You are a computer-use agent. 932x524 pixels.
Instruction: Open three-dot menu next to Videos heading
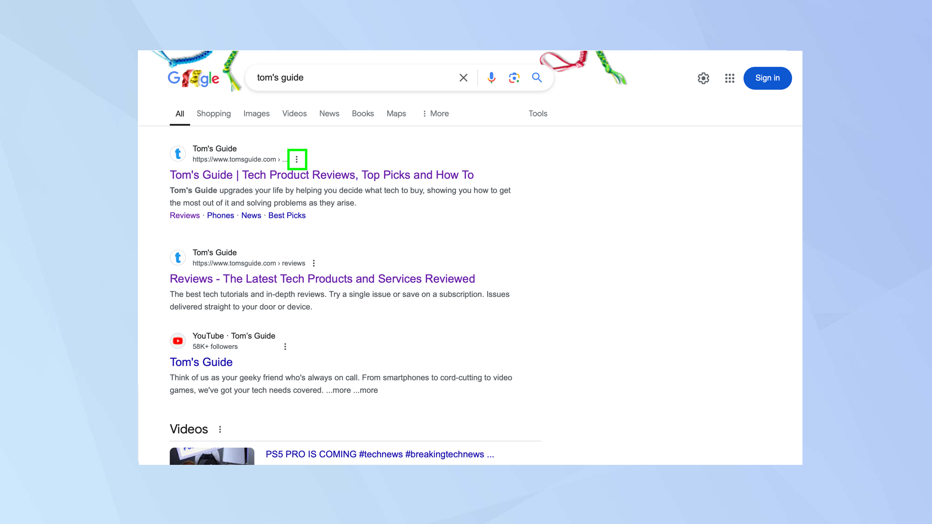coord(220,429)
